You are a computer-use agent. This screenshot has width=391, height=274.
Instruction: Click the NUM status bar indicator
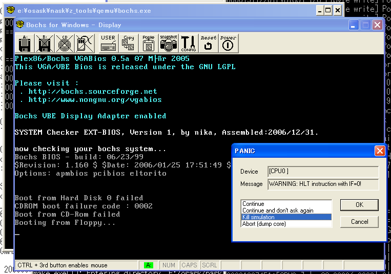point(169,265)
